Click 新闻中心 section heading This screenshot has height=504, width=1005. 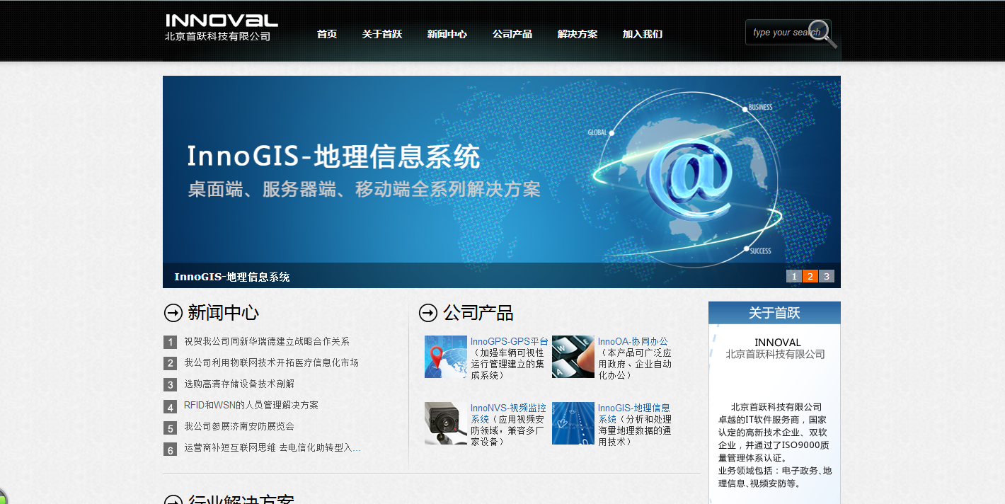tap(223, 313)
